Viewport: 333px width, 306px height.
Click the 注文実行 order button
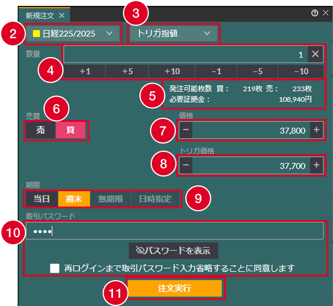click(175, 288)
